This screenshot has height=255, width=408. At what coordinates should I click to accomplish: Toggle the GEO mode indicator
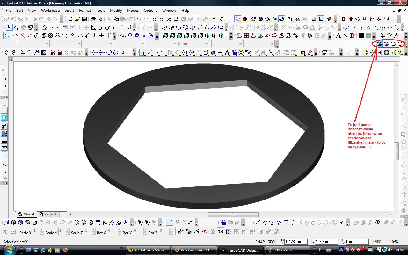[271, 242]
